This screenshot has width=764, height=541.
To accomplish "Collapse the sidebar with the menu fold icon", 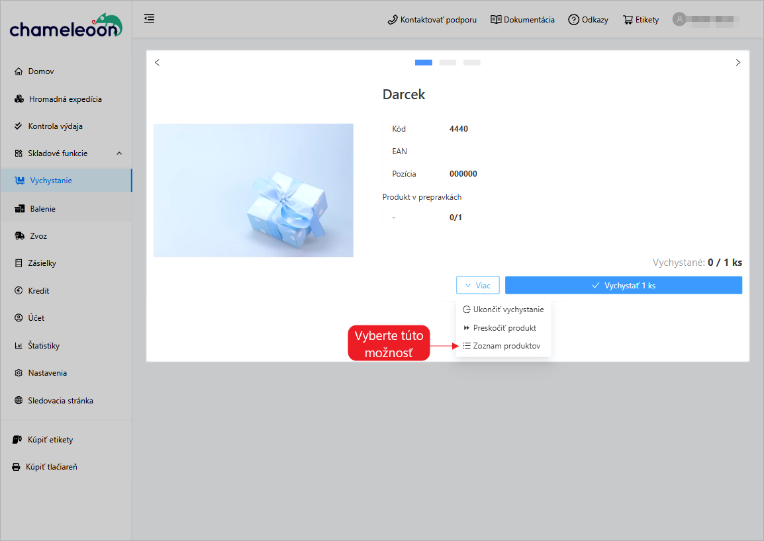I will click(x=150, y=19).
